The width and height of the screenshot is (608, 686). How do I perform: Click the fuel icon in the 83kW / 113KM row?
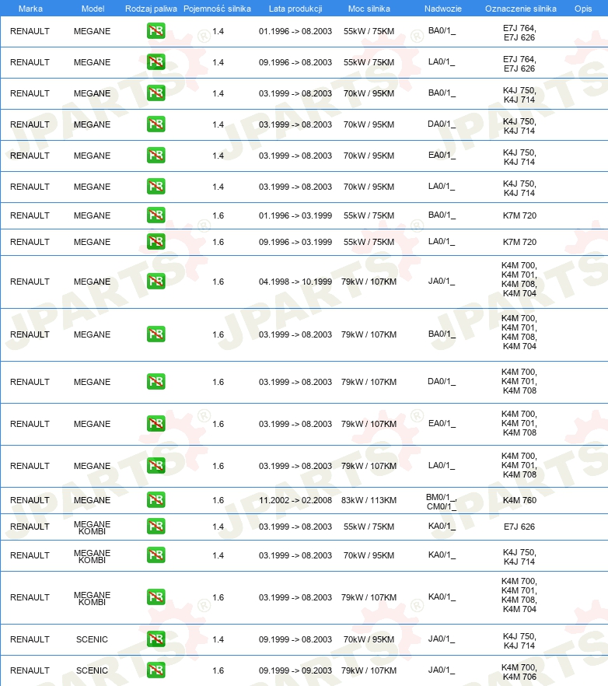pyautogui.click(x=155, y=499)
